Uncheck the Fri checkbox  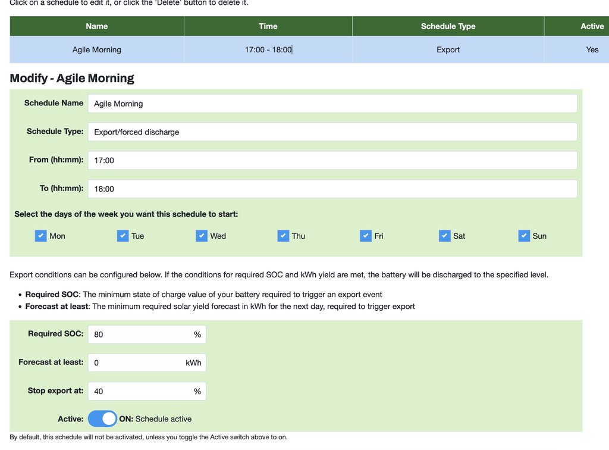(366, 236)
